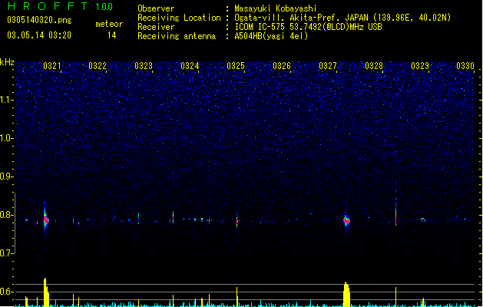Click the meteor count value 14

112,35
